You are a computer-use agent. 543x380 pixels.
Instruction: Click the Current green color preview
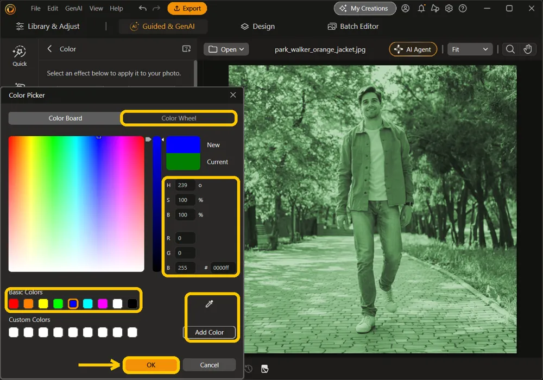click(x=183, y=162)
